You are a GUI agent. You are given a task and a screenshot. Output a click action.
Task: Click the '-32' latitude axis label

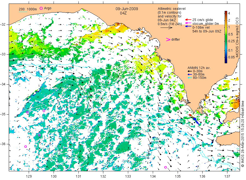pos(3,25)
